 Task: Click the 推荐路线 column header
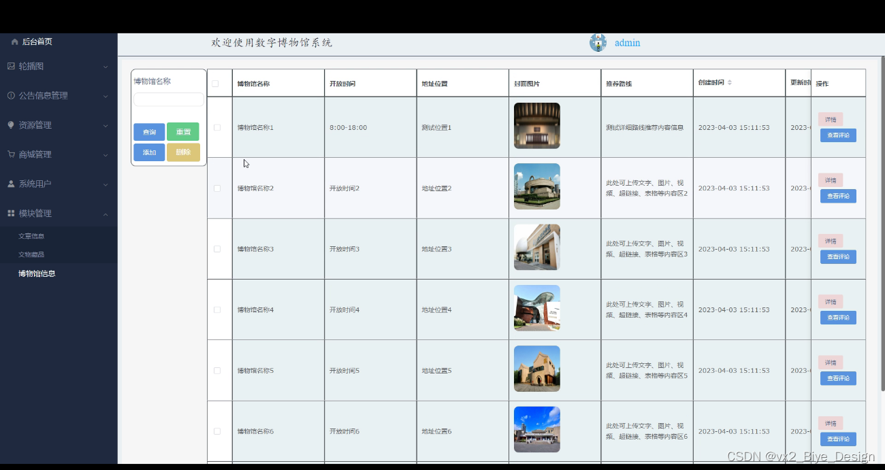coord(619,84)
